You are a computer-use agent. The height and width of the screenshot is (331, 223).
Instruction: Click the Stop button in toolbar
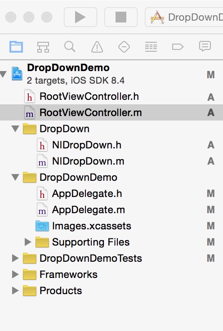pos(121,17)
